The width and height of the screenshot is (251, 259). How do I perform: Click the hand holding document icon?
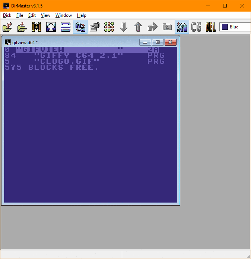click(95, 27)
